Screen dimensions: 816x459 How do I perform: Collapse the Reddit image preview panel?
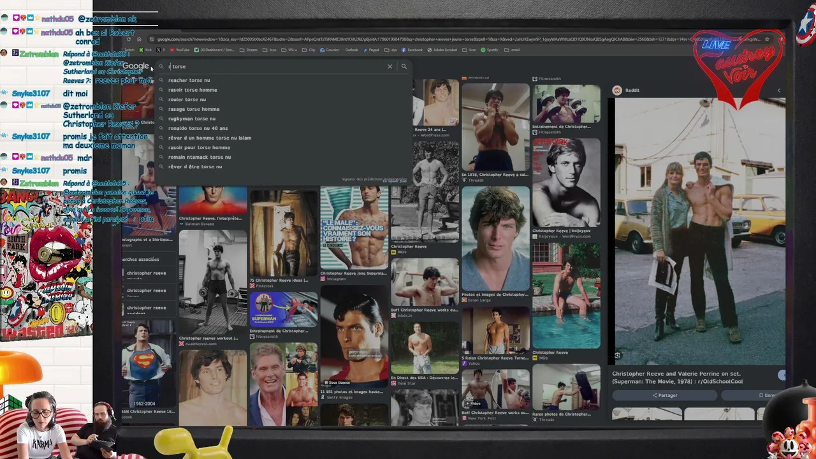click(778, 91)
